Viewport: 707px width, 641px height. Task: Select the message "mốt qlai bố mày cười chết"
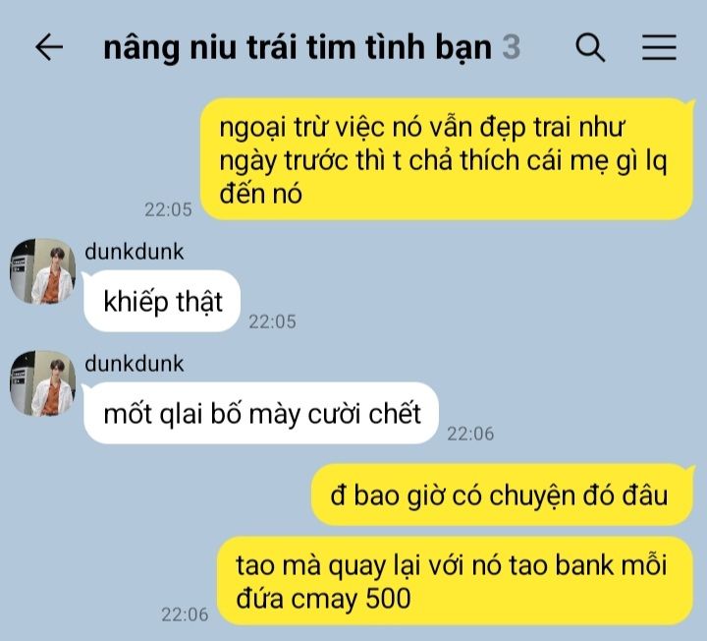261,413
